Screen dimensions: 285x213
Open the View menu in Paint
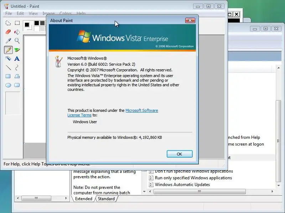(x=33, y=13)
